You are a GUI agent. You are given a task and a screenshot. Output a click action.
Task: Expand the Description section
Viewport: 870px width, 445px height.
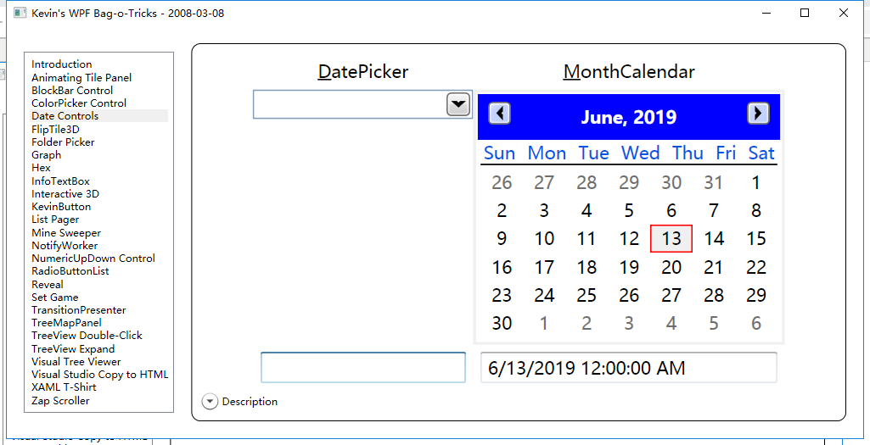click(x=210, y=401)
